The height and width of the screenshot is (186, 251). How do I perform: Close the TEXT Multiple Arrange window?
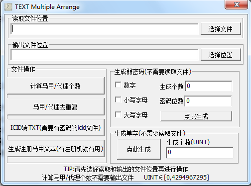pyautogui.click(x=237, y=4)
